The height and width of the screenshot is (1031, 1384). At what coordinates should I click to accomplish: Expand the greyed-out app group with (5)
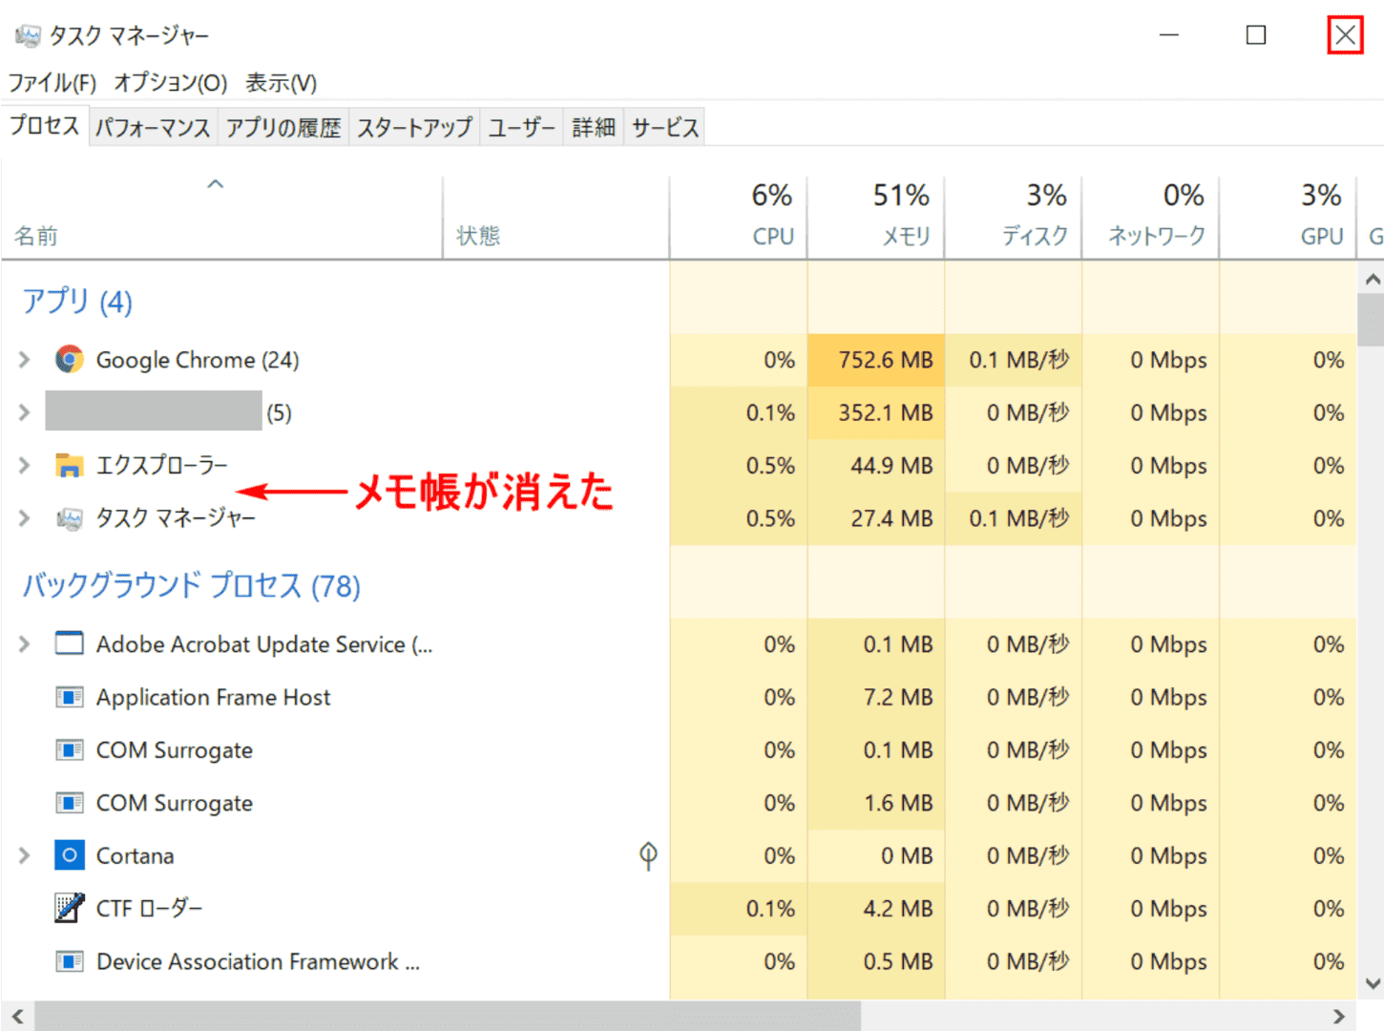[24, 412]
